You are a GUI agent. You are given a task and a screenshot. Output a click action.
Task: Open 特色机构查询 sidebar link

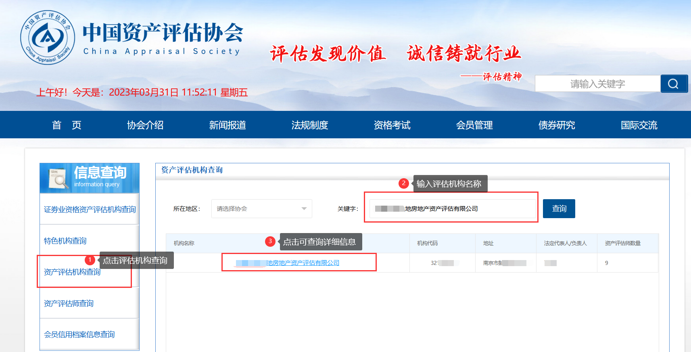pos(65,241)
